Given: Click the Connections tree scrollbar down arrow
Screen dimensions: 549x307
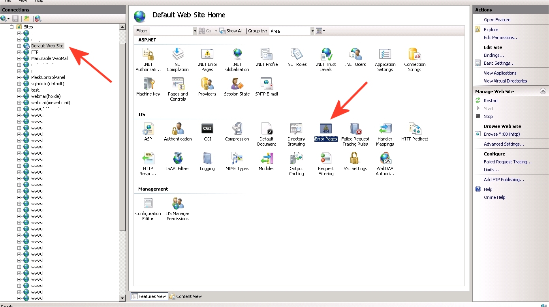Looking at the screenshot, I should click(122, 298).
